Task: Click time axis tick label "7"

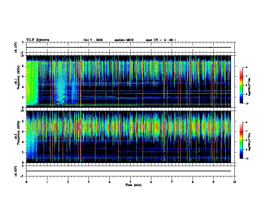Action: pos(172,182)
